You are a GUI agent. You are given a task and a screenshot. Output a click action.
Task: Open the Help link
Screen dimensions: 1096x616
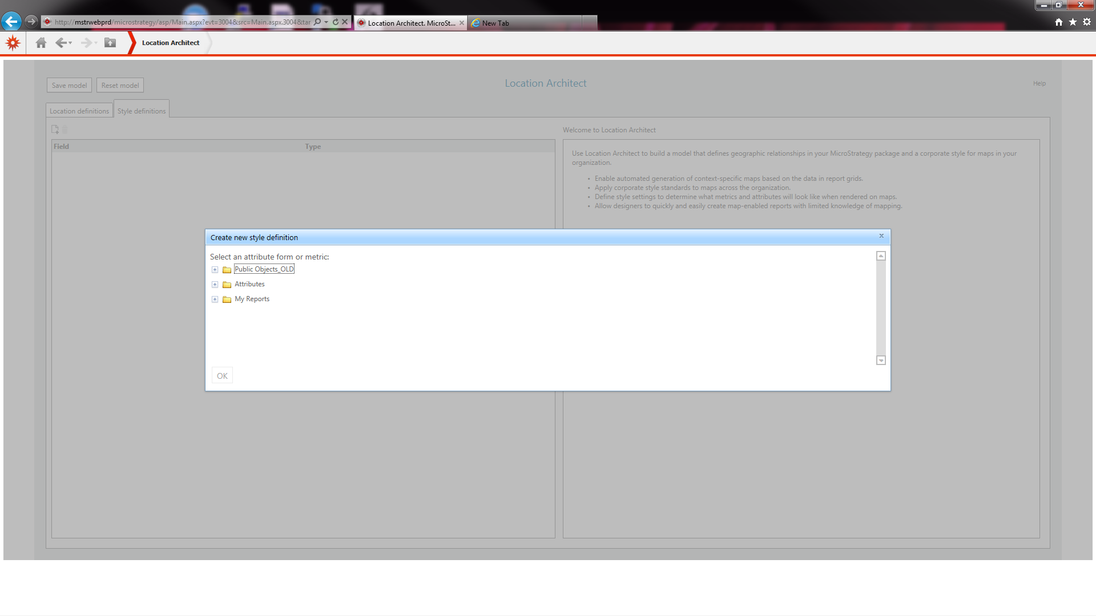(1039, 84)
